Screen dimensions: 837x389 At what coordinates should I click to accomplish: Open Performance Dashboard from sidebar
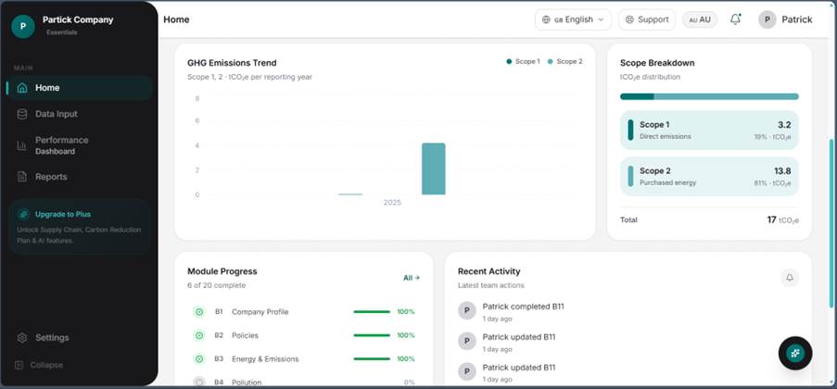(80, 145)
